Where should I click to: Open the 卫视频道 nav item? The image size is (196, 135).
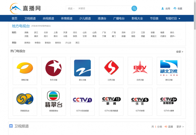tap(30, 18)
